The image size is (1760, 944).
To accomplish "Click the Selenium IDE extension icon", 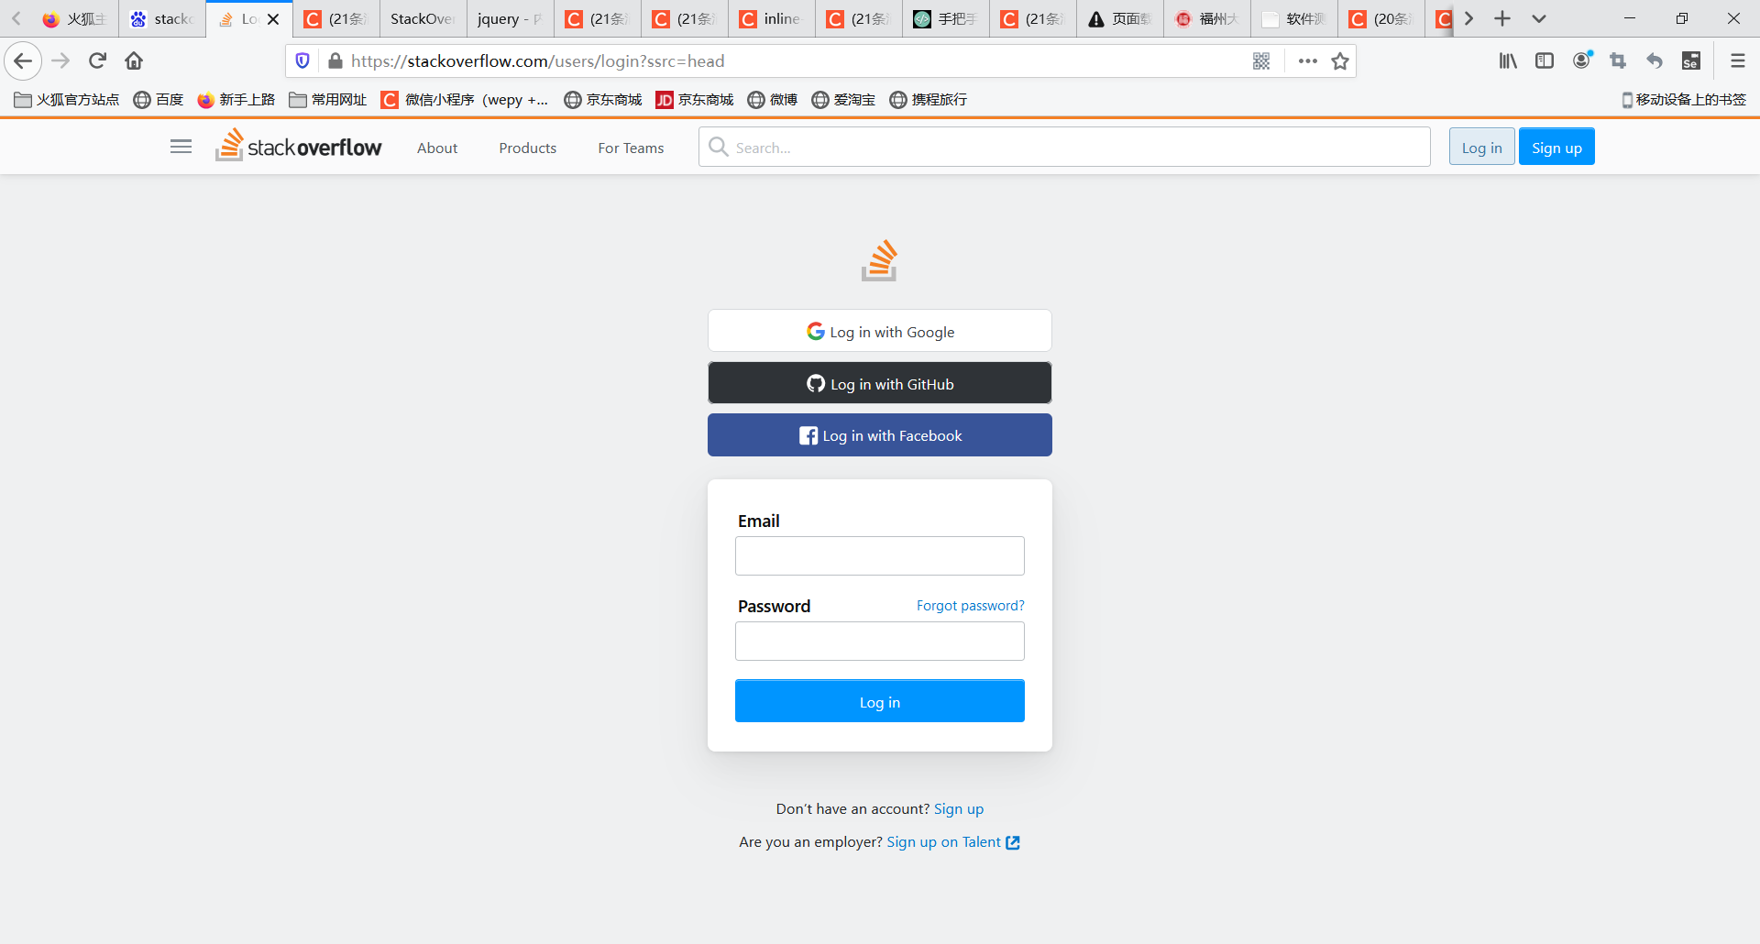I will (x=1691, y=61).
